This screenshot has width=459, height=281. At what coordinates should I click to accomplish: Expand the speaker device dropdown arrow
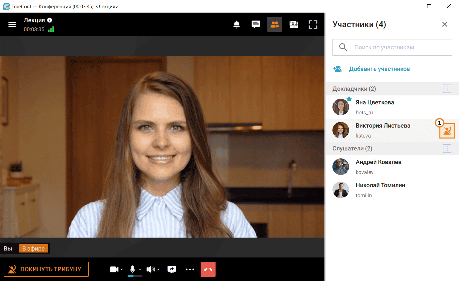click(x=158, y=269)
